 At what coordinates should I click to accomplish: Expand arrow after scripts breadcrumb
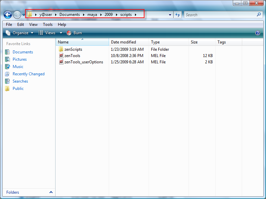click(136, 15)
